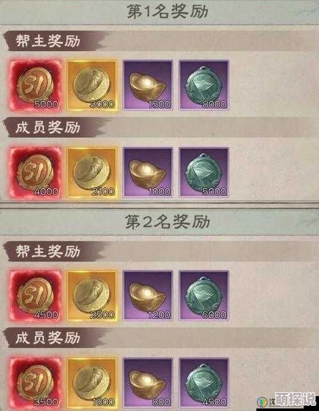This screenshot has height=411, width=319.
Task: Select the jade medal showing 6000
Action: click(204, 296)
